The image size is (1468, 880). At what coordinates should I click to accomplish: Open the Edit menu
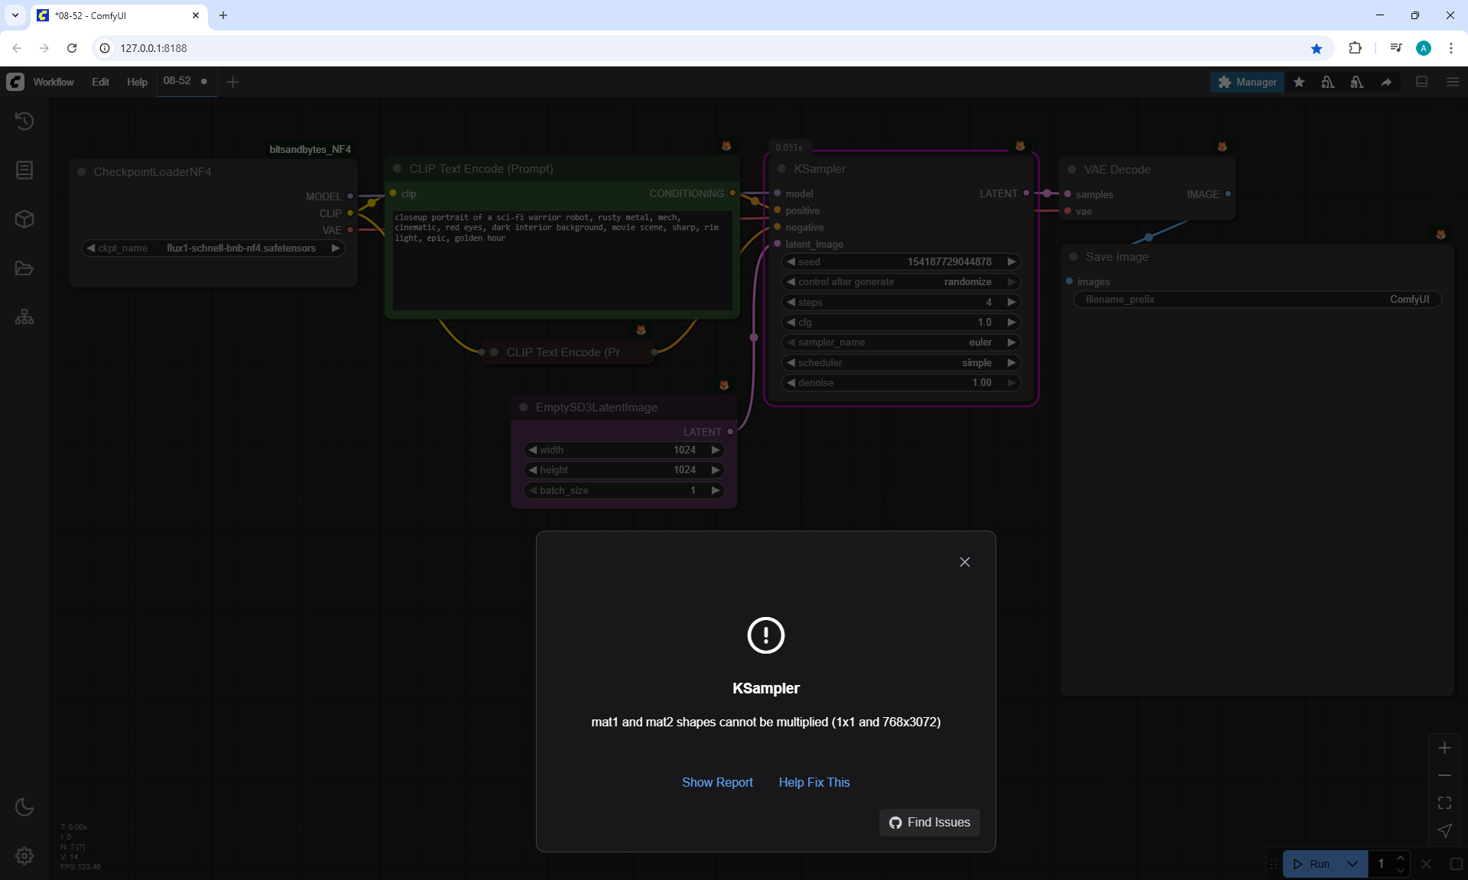coord(100,82)
